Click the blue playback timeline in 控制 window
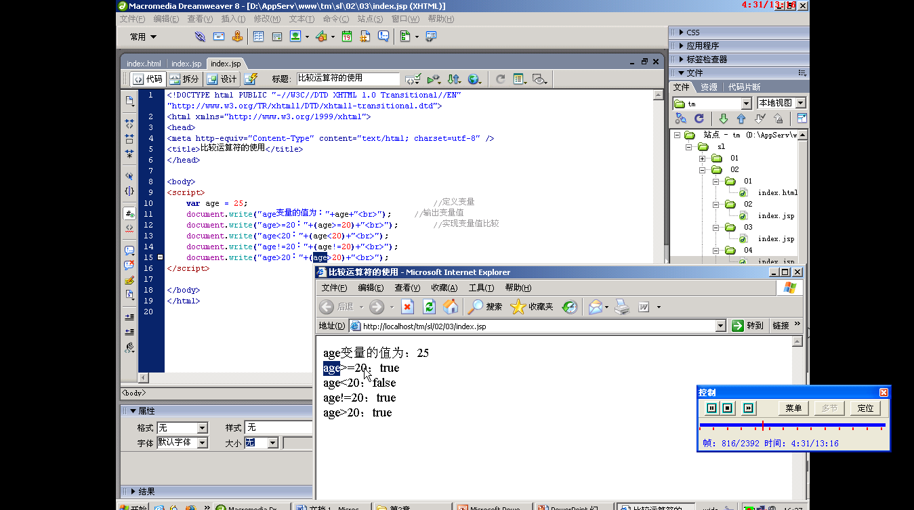 (x=792, y=425)
